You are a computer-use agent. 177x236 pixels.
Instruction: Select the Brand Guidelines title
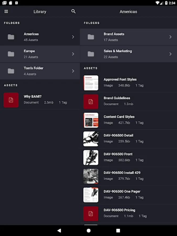[117, 98]
